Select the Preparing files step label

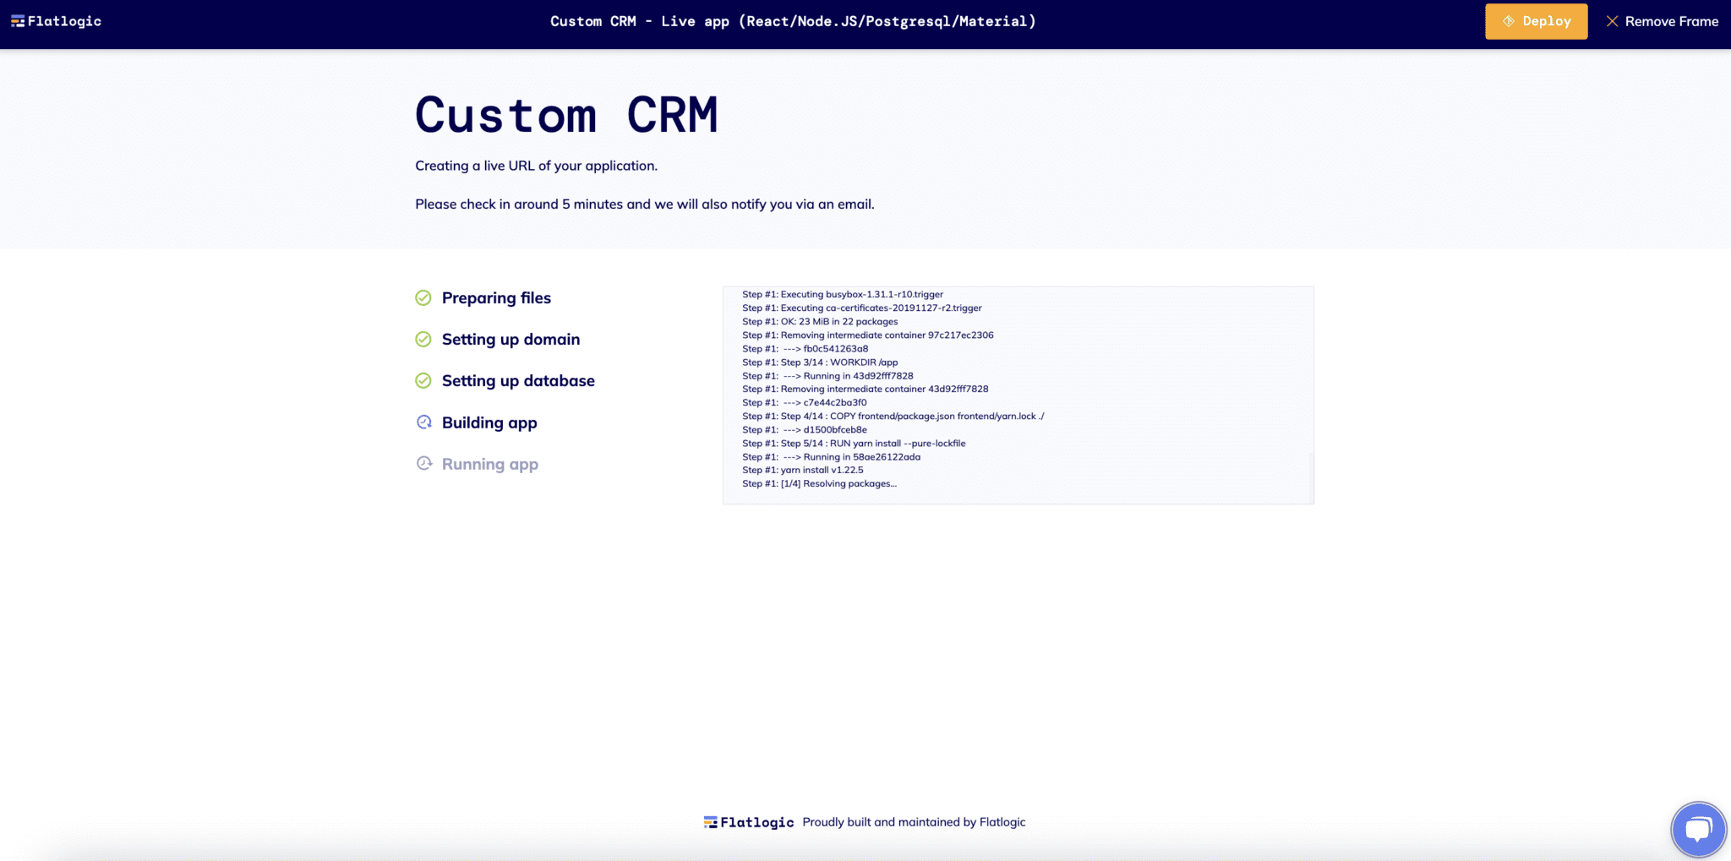496,298
